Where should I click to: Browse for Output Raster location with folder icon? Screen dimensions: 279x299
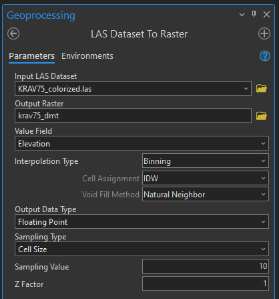(x=262, y=116)
